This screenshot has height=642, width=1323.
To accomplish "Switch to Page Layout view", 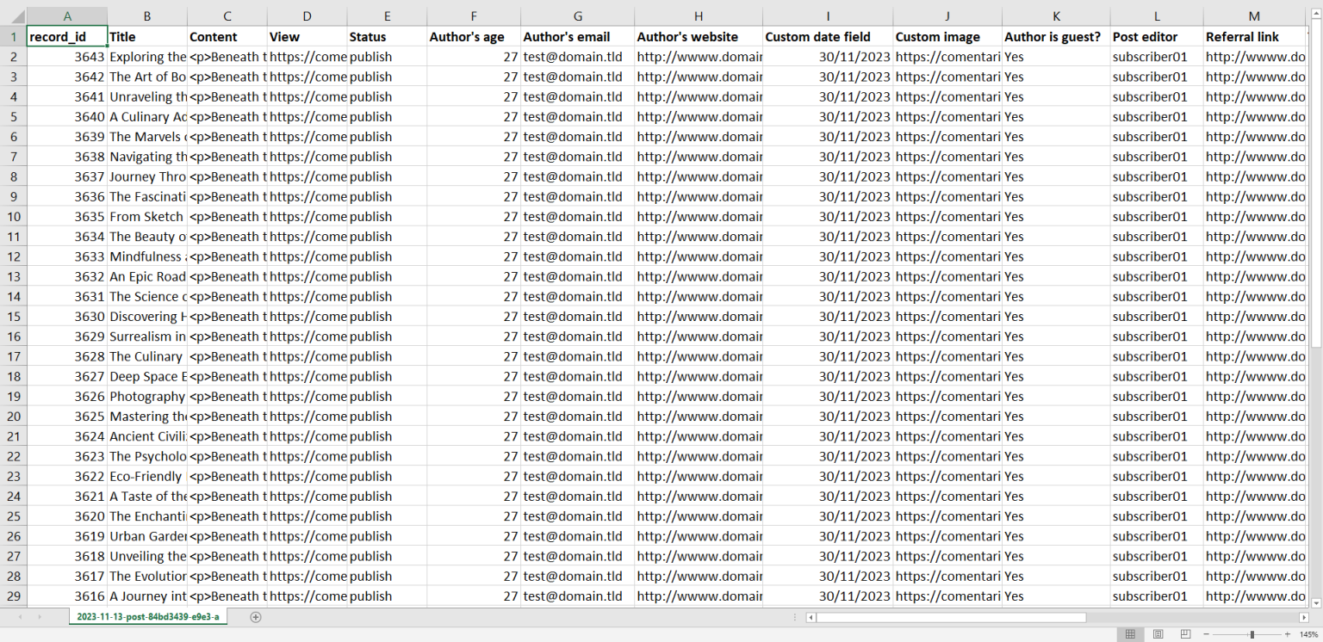I will 1158,634.
